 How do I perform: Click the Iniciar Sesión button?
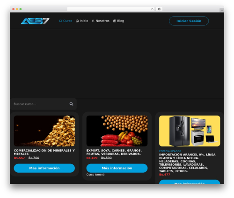point(189,21)
